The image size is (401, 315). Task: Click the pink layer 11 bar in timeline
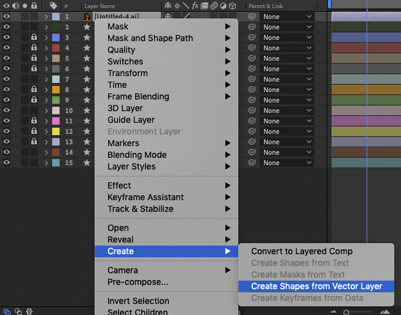point(366,121)
